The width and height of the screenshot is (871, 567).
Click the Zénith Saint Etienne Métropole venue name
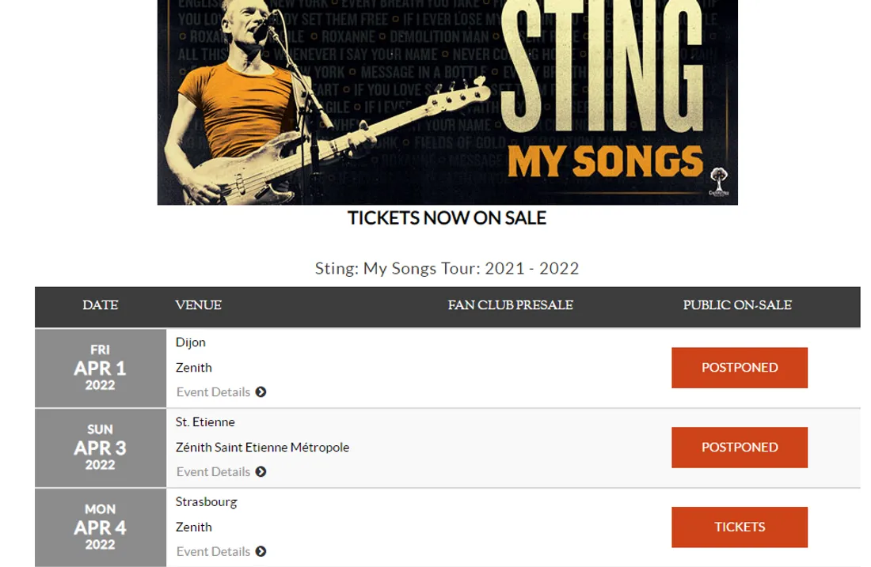click(x=262, y=448)
